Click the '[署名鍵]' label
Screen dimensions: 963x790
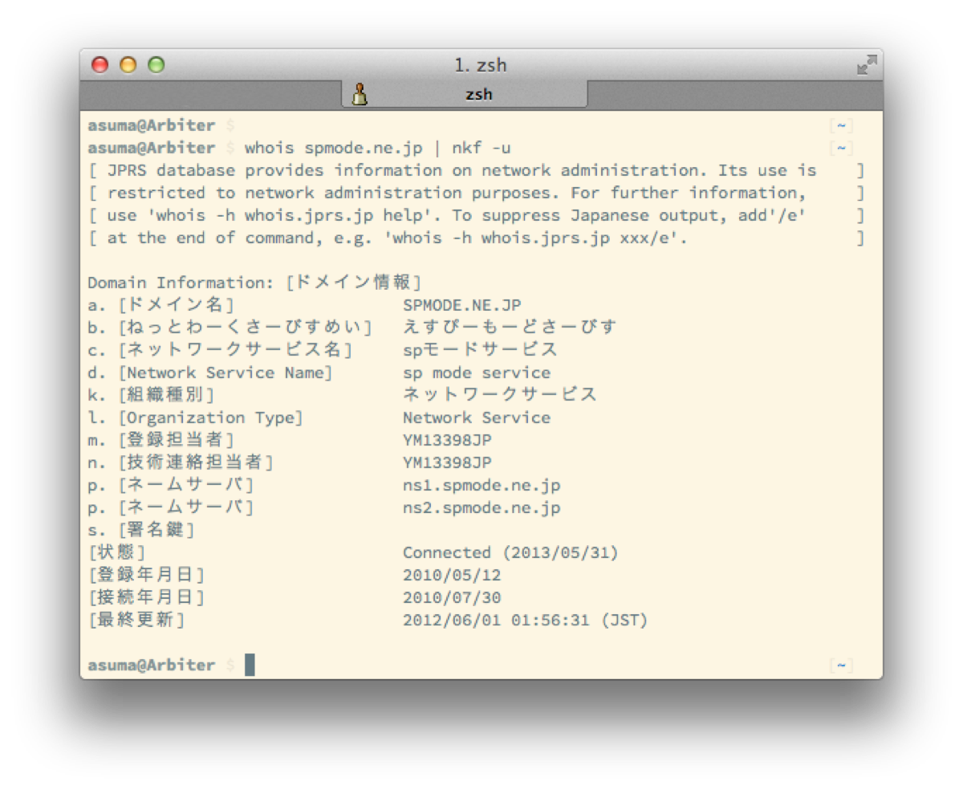click(156, 530)
